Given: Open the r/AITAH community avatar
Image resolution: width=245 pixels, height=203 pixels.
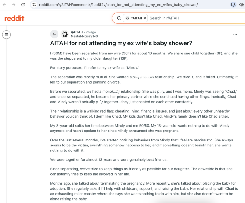Looking at the screenshot, I should 65,34.
